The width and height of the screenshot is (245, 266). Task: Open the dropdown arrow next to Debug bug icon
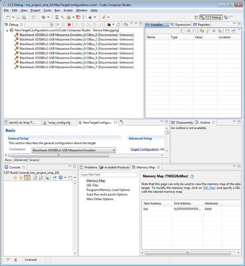pyautogui.click(x=48, y=17)
